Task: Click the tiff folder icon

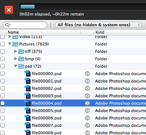Action: (x=21, y=51)
